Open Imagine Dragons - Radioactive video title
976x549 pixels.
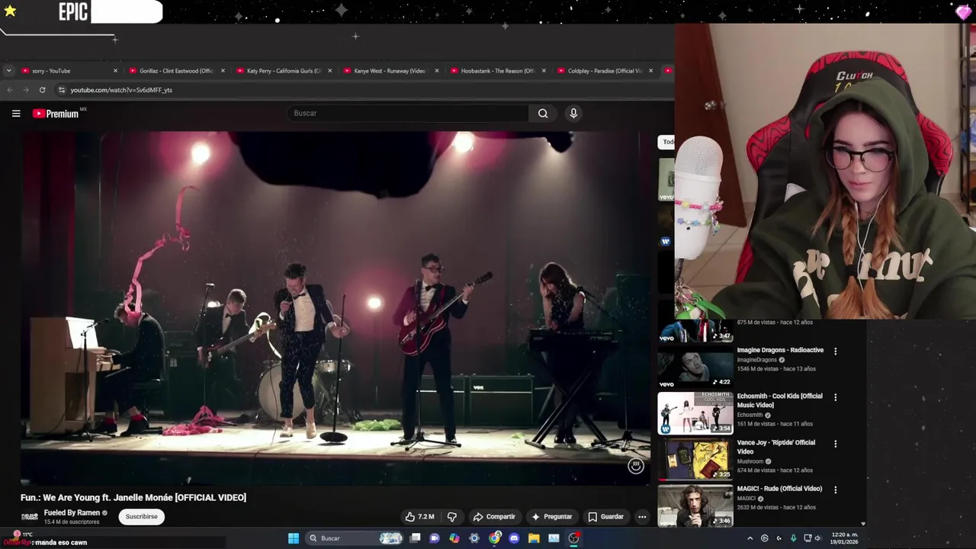click(780, 350)
